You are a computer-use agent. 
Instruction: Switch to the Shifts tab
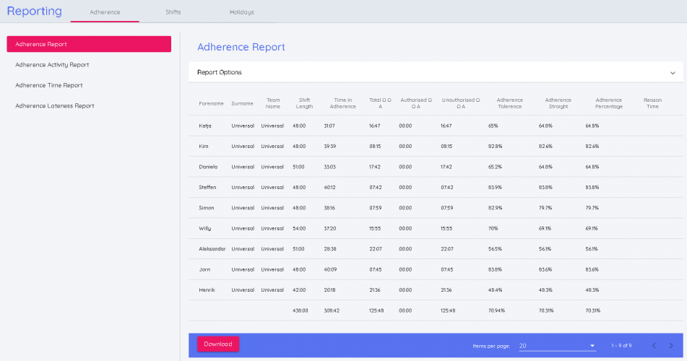173,12
